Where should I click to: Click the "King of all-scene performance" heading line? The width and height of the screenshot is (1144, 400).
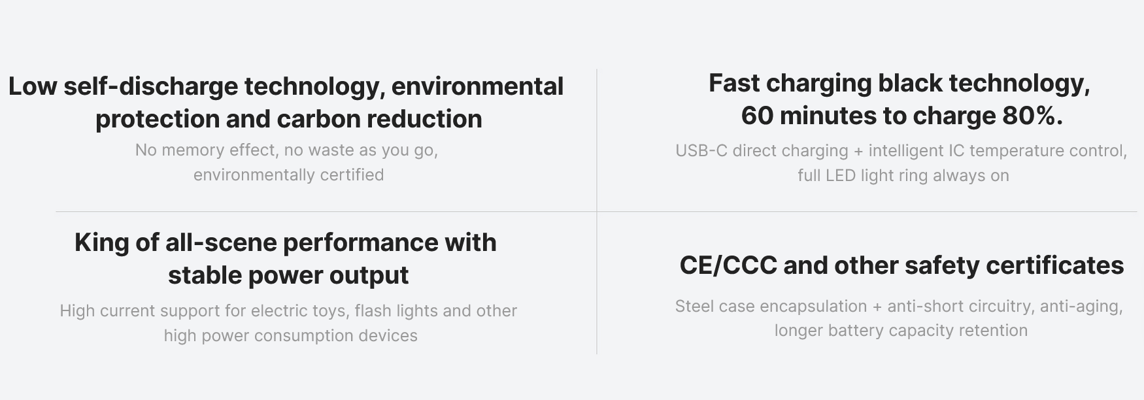[286, 242]
